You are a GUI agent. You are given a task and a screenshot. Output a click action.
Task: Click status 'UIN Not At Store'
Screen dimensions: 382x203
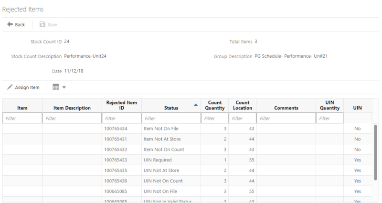161,171
